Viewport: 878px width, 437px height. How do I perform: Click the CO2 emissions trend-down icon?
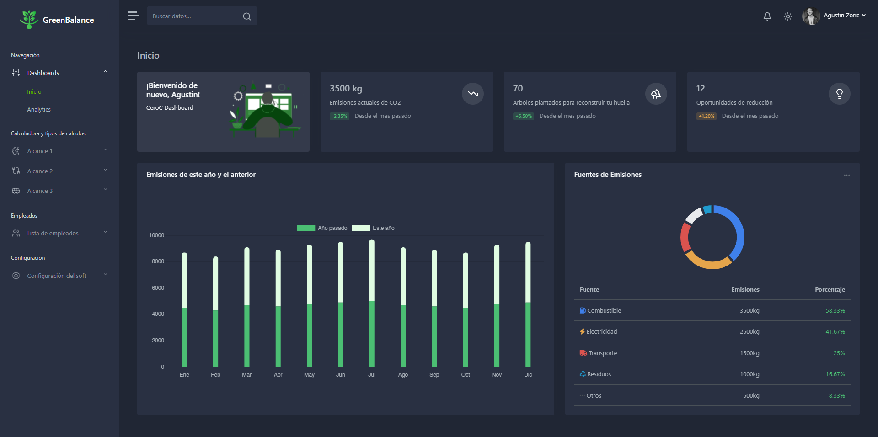(472, 94)
